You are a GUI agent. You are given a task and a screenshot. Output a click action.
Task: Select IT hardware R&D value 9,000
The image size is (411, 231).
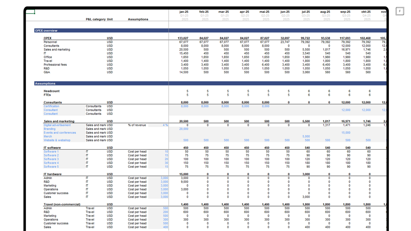click(184, 182)
